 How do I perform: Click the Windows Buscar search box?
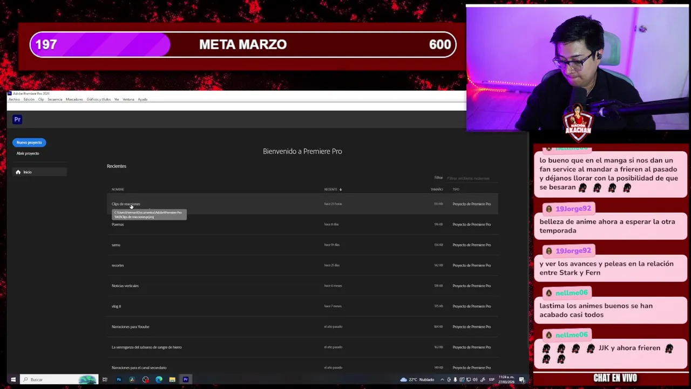tap(59, 379)
